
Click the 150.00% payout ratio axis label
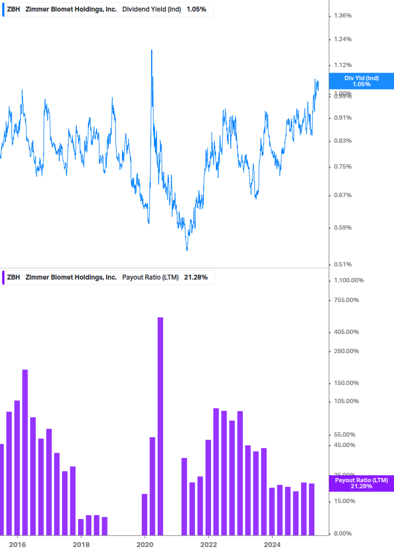pyautogui.click(x=346, y=383)
